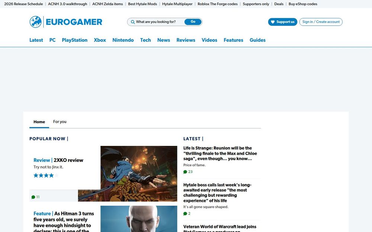372x232 pixels.
Task: Click the EUROGAMER wordmark
Action: [74, 22]
